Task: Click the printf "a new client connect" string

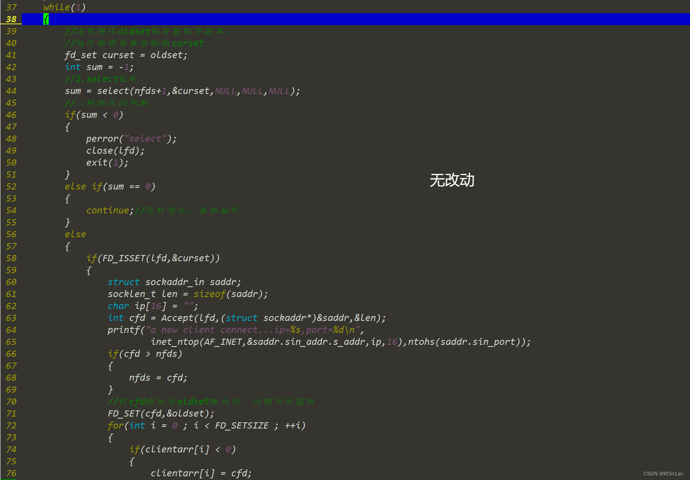Action: [253, 330]
